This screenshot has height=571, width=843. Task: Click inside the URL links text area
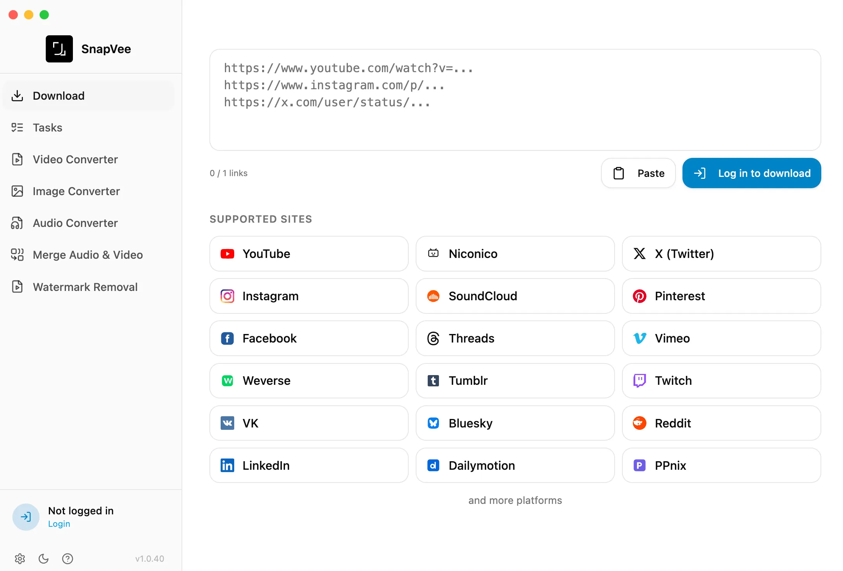(515, 100)
